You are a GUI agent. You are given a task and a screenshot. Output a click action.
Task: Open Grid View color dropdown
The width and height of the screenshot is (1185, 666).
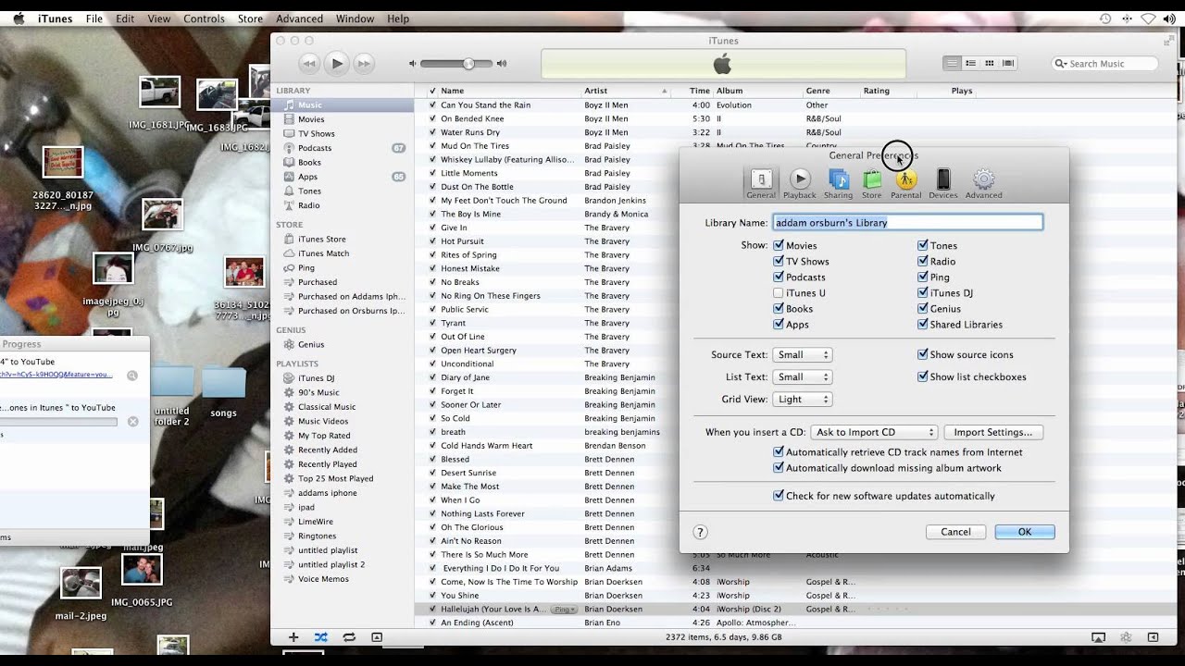click(x=803, y=399)
